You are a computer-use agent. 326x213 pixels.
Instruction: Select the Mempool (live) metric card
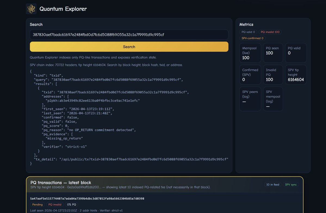coord(250,53)
